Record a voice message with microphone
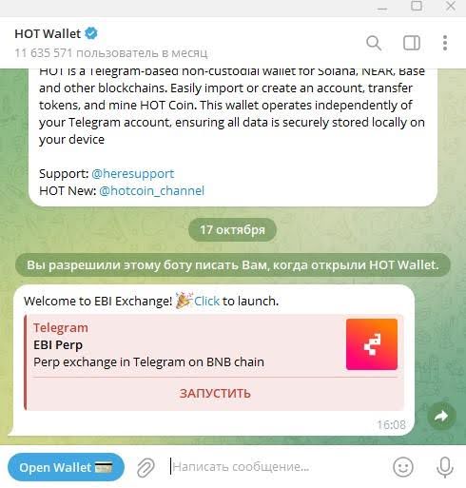The height and width of the screenshot is (488, 466). pos(445,467)
